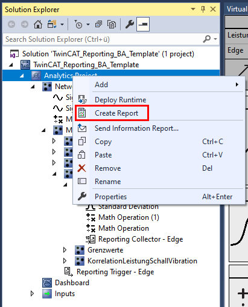The image size is (248, 307).
Task: Click the Search Solution Explorer field
Action: (110, 39)
